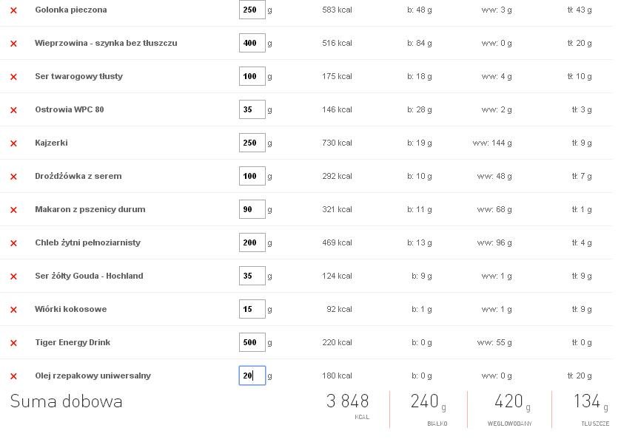
Task: Delete Chleb żytni pełnoziarnisty entry
Action: click(13, 243)
